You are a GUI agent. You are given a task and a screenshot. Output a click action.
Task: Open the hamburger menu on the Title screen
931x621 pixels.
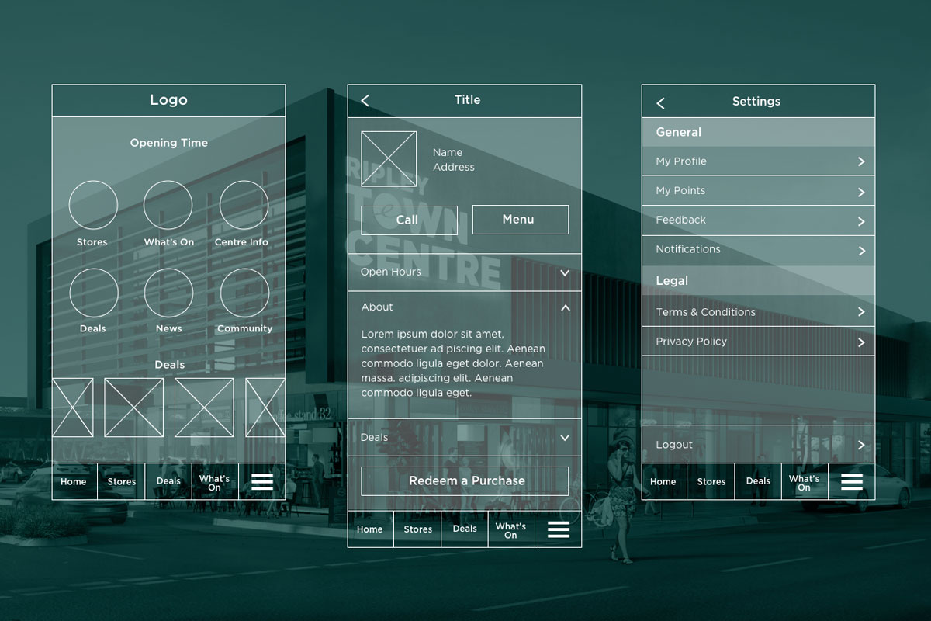[x=557, y=529]
